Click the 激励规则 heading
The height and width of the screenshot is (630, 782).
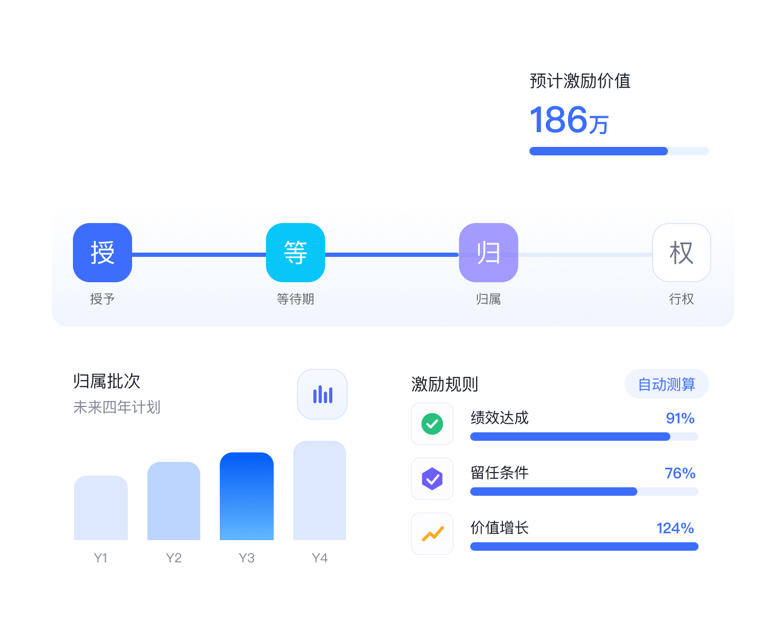pyautogui.click(x=445, y=384)
